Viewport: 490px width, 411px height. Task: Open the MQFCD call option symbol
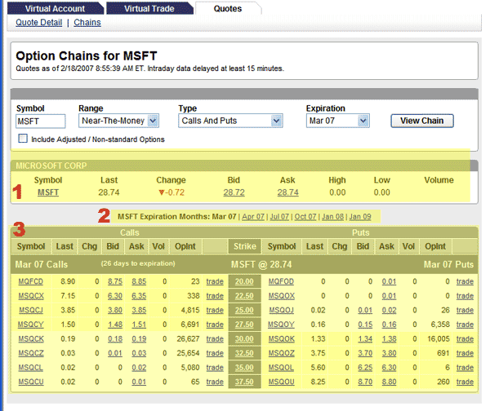(x=30, y=281)
